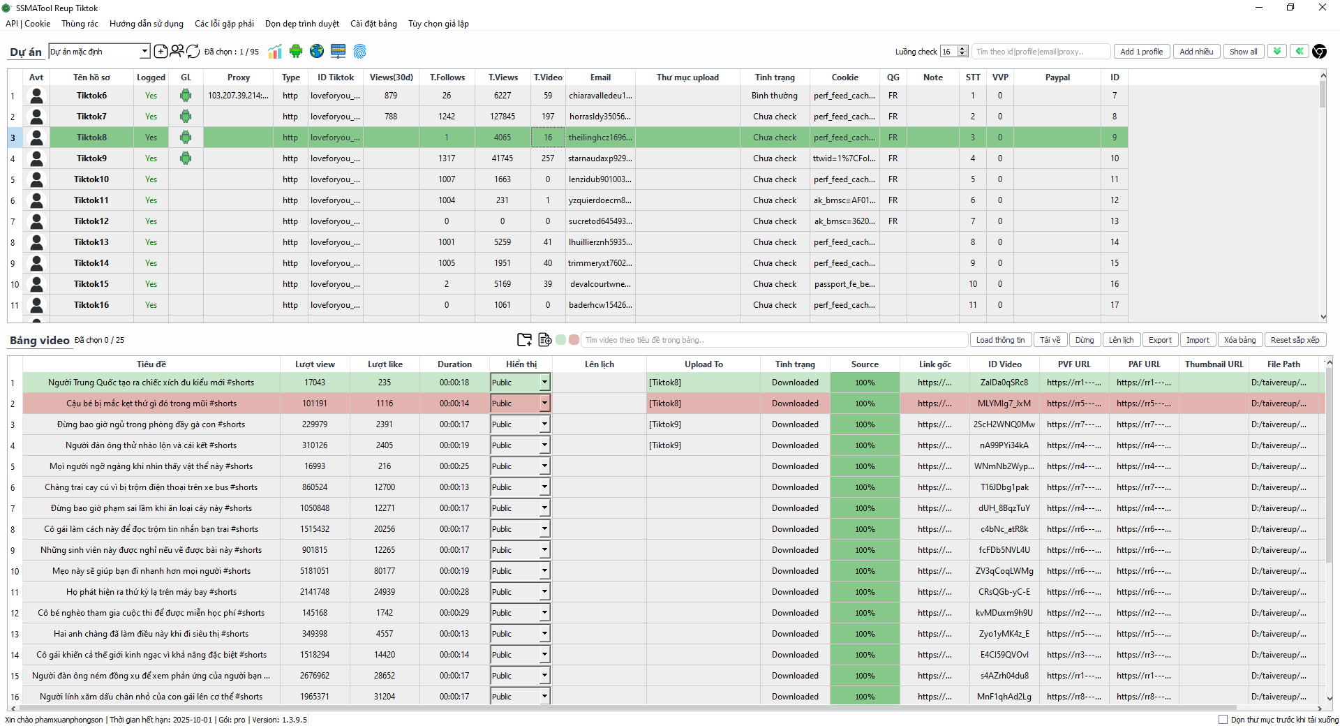Sort profiles by the 'T.Follows' column header
This screenshot has height=726, width=1340.
click(x=447, y=77)
